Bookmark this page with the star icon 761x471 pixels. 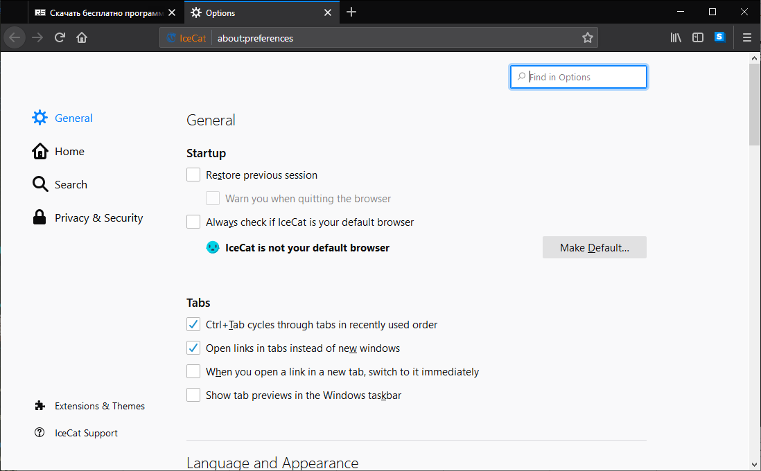pyautogui.click(x=588, y=38)
